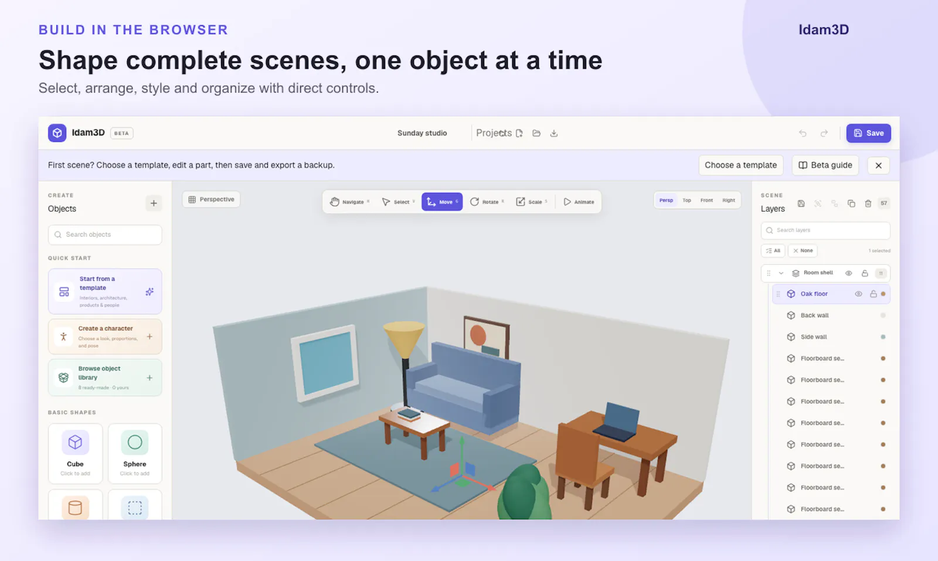Click the sparkle icon on template card
This screenshot has height=561, width=938.
pyautogui.click(x=149, y=291)
